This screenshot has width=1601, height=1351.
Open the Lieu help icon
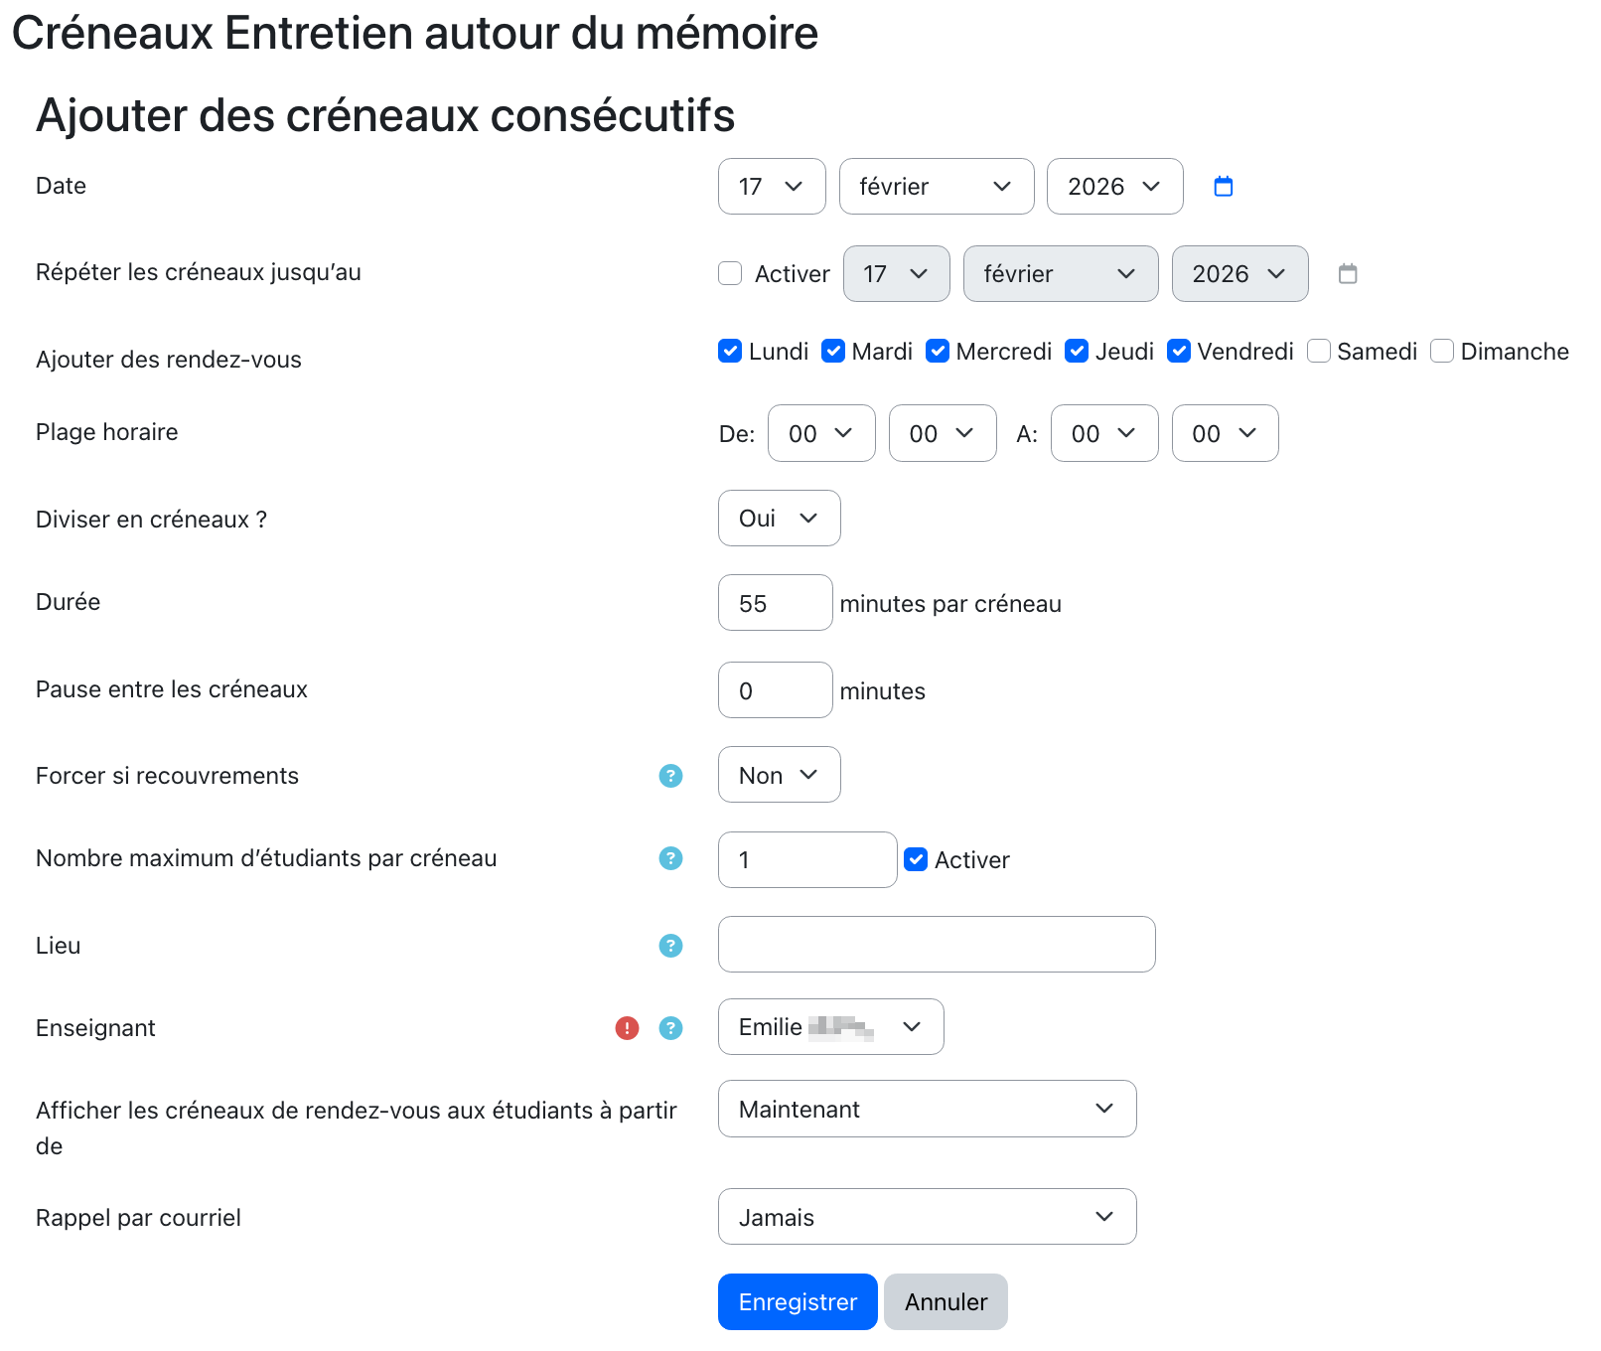[x=671, y=946]
